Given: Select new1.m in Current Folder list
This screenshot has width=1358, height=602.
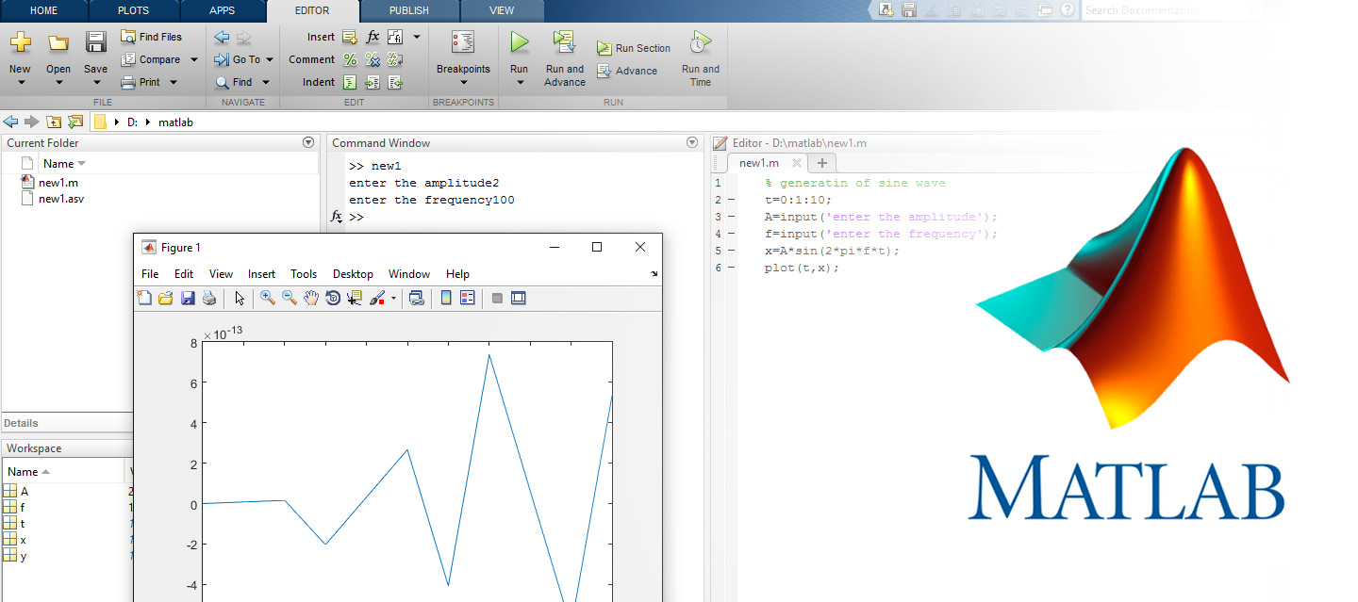Looking at the screenshot, I should 58,182.
